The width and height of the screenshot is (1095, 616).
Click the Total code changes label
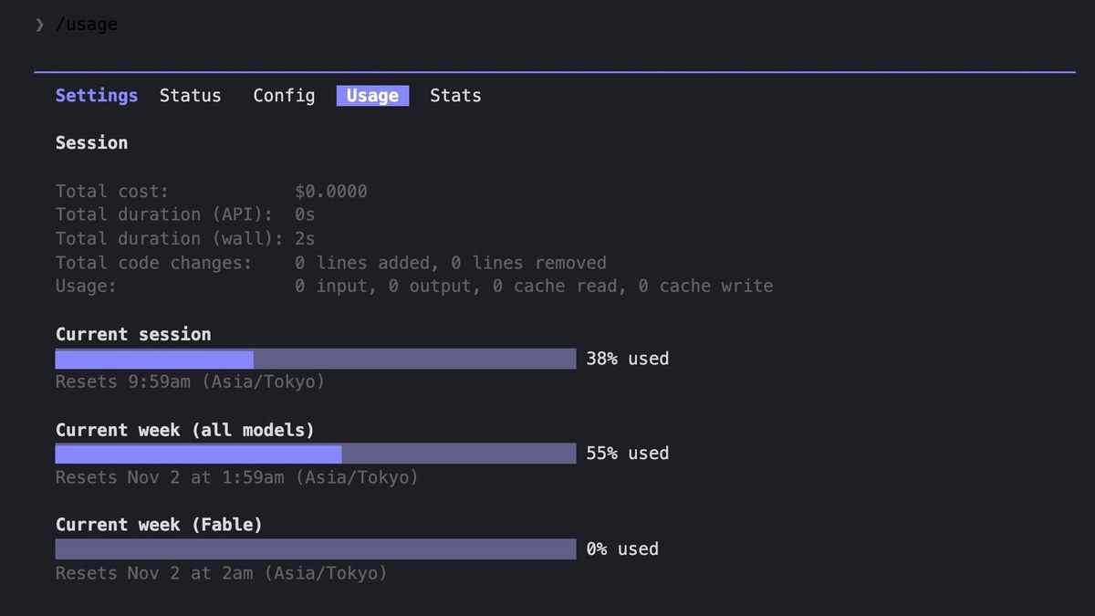click(153, 263)
